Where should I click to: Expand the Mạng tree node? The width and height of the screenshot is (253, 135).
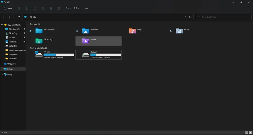click(2, 75)
